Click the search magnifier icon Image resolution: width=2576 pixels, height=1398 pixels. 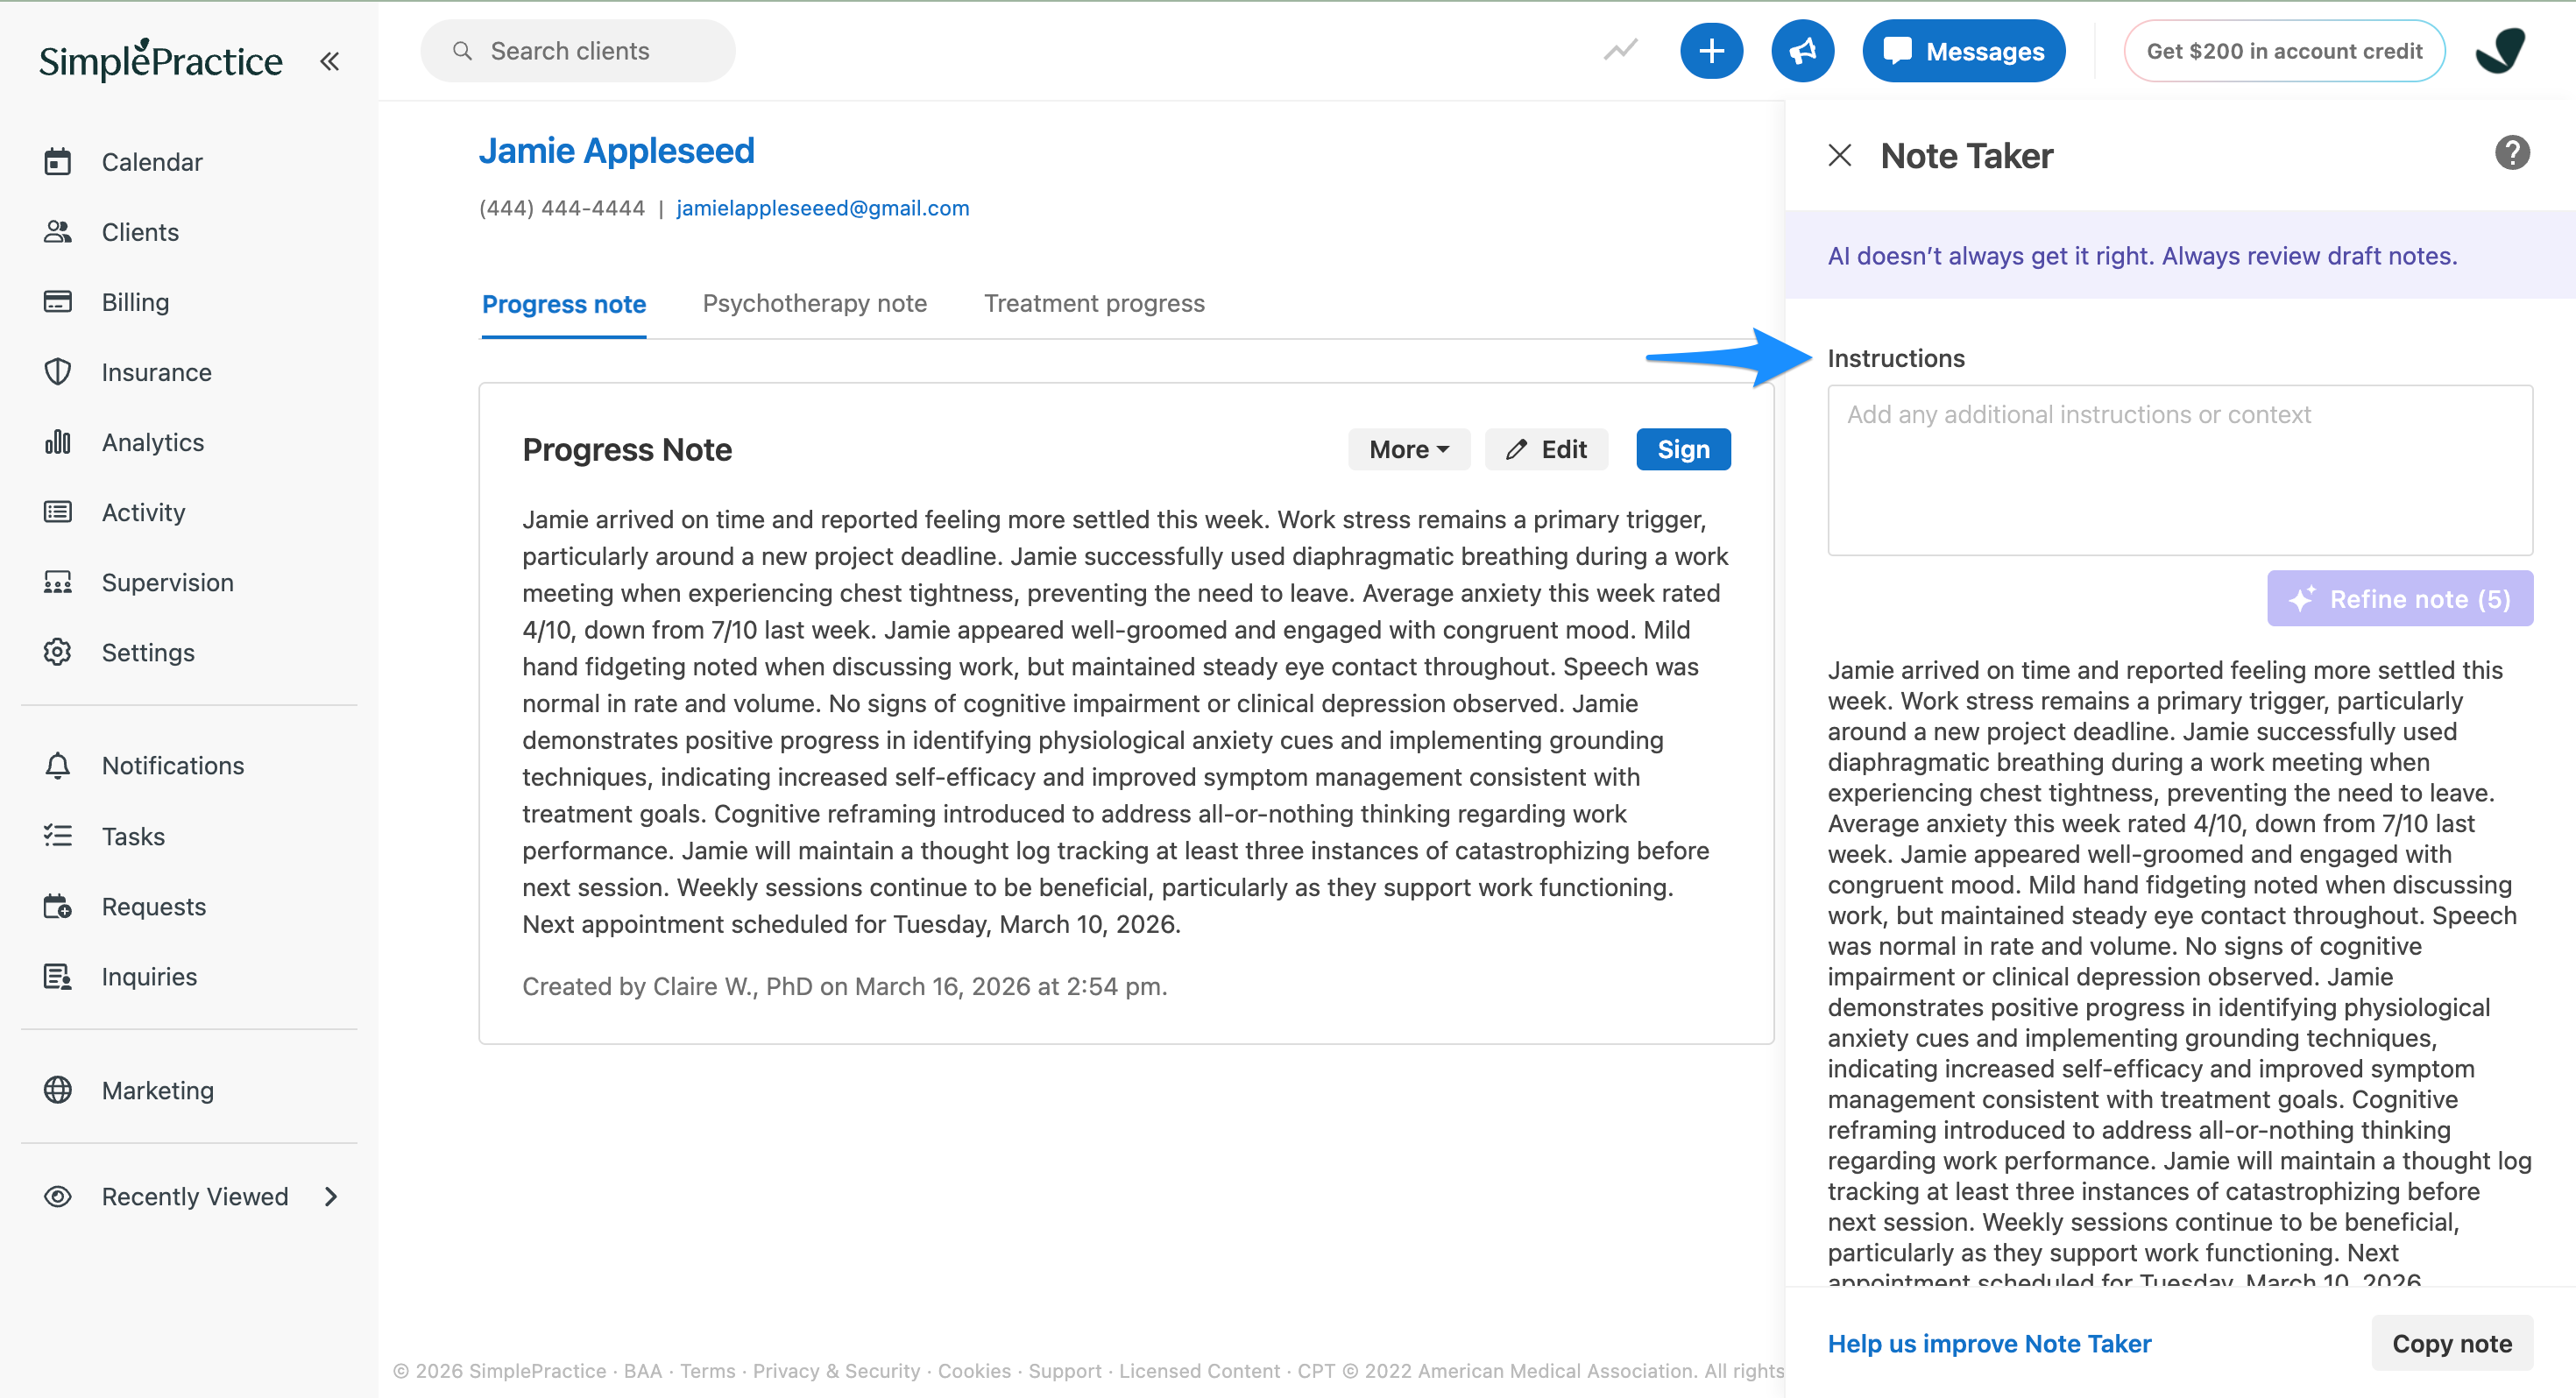click(x=462, y=51)
